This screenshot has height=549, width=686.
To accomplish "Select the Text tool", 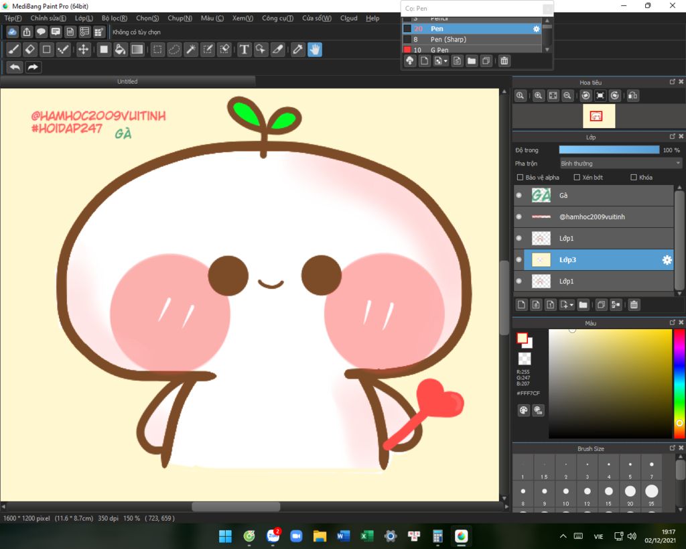I will pos(244,50).
